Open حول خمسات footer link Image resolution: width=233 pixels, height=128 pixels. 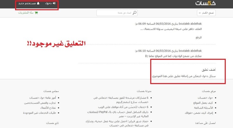205,98
